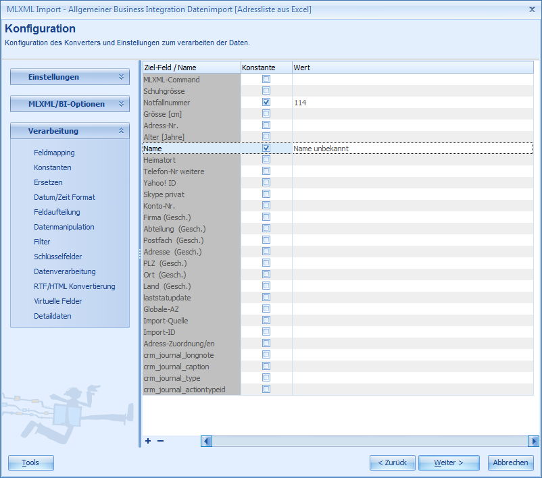This screenshot has width=542, height=478.
Task: Click the horizontal scrollbar track
Action: [x=372, y=442]
